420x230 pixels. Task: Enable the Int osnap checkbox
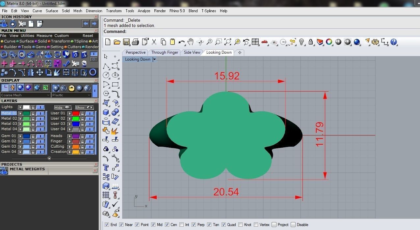(181, 225)
